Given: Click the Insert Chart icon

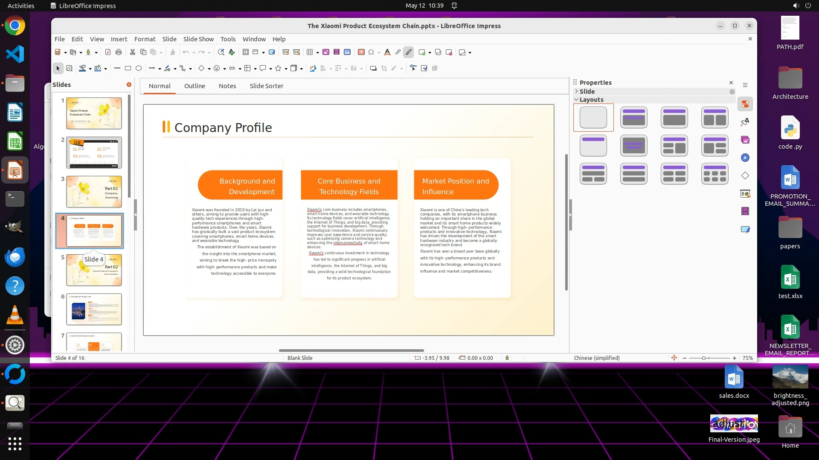Looking at the screenshot, I should tap(347, 52).
